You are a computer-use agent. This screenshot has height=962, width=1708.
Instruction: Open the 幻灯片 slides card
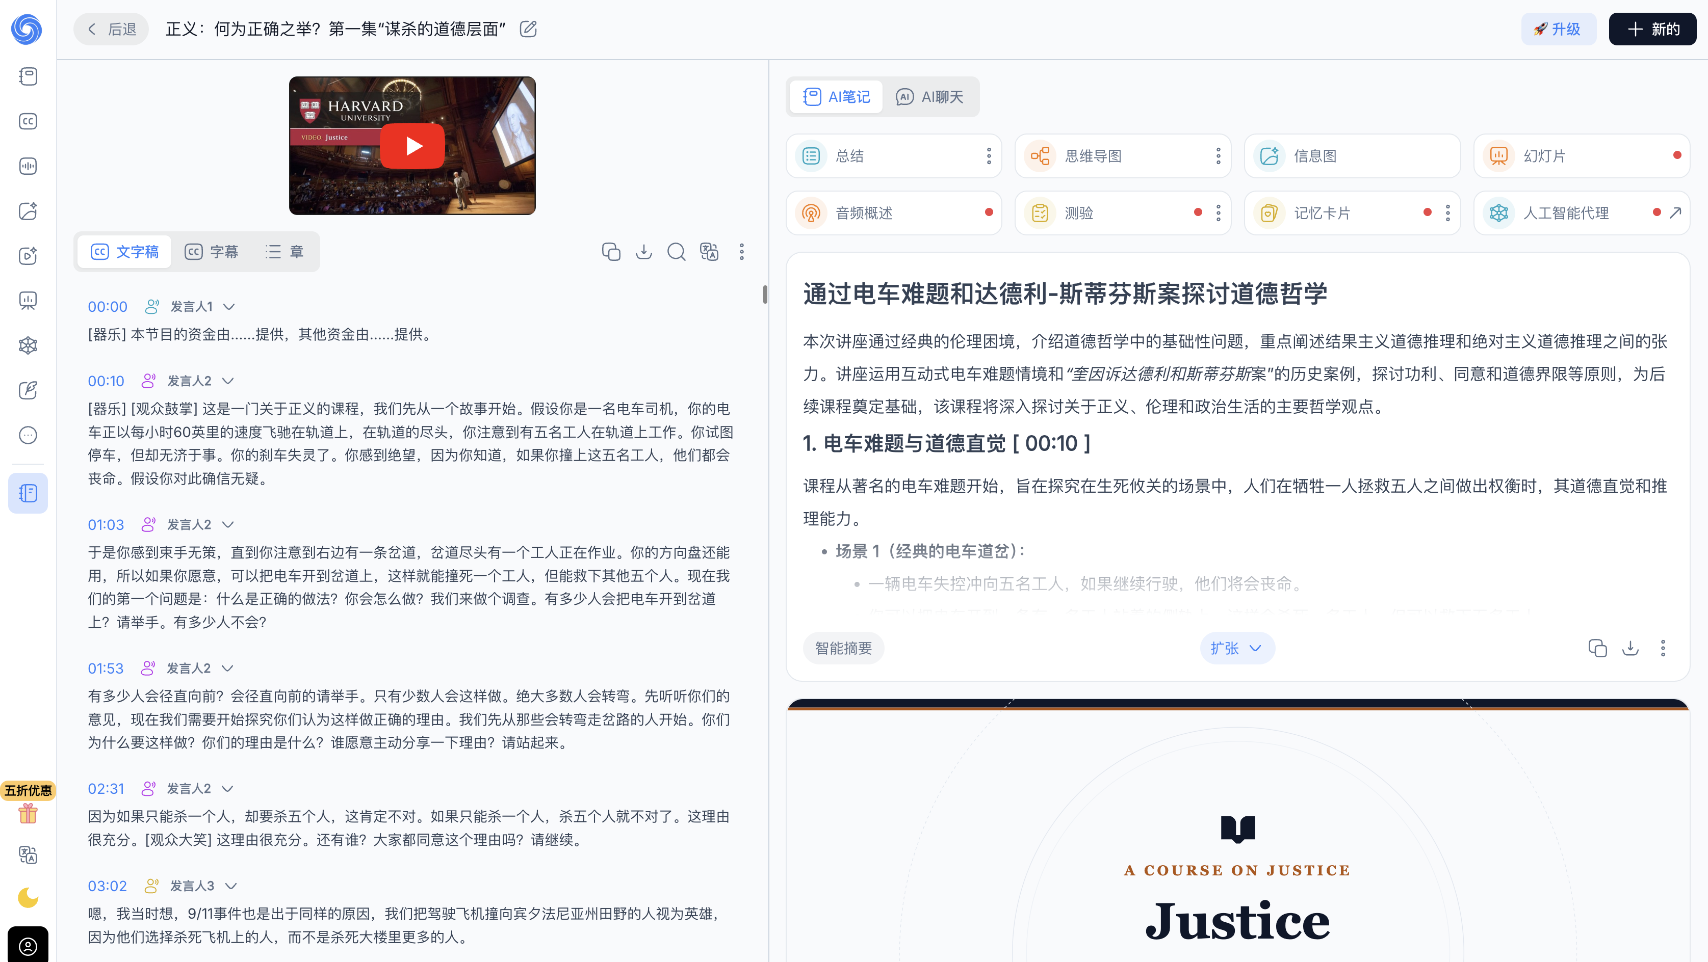(x=1582, y=156)
